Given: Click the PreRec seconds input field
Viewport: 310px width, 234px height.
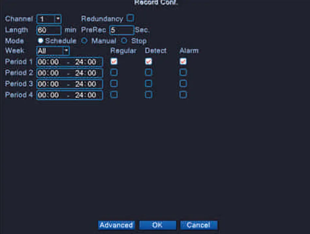Looking at the screenshot, I should point(122,30).
